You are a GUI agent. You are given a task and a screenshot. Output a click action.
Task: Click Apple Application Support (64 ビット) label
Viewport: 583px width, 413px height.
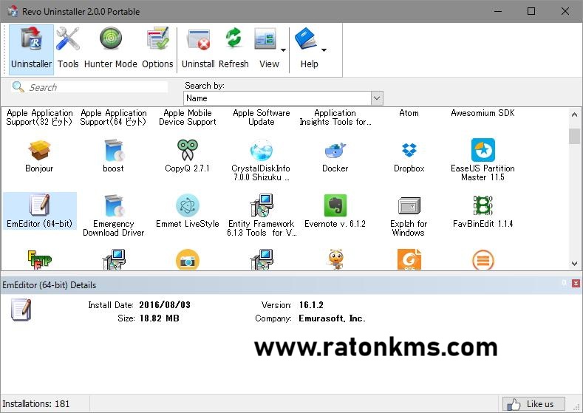point(113,117)
